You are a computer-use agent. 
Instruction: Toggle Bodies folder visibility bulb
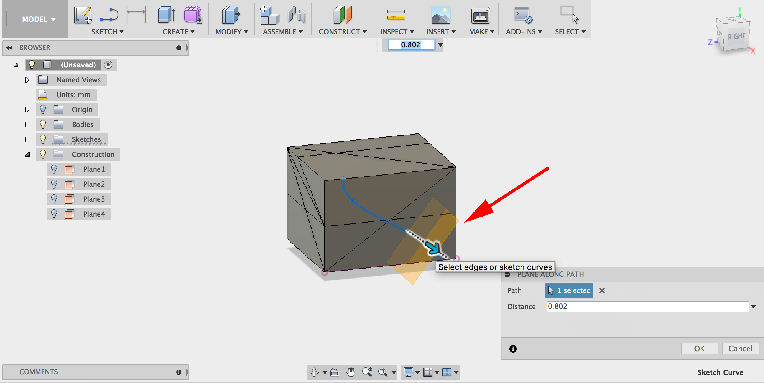pyautogui.click(x=43, y=125)
